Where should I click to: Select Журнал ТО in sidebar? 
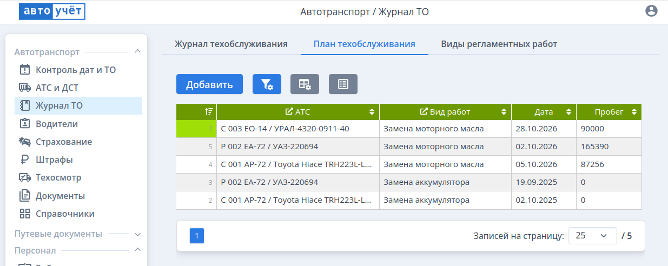pyautogui.click(x=78, y=105)
